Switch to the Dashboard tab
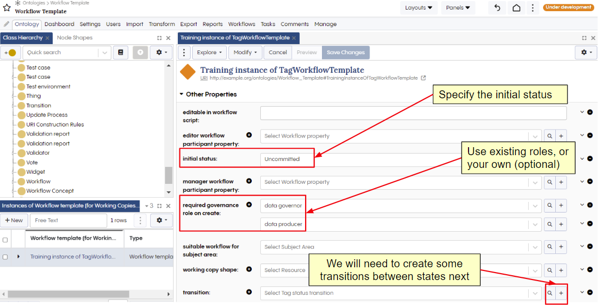 (x=59, y=24)
